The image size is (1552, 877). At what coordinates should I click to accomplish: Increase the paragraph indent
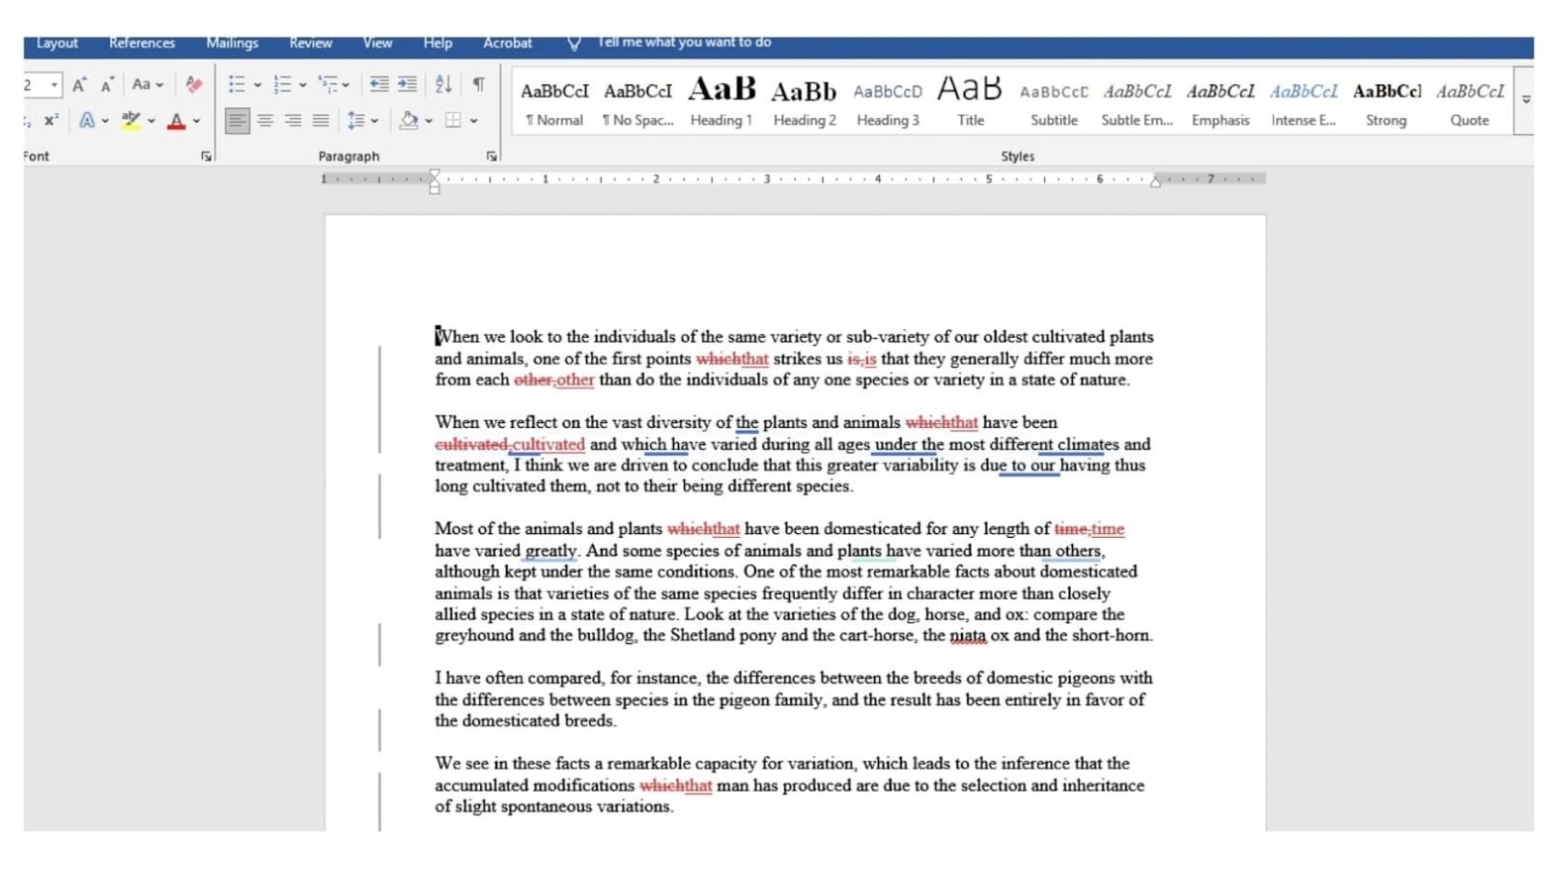point(408,85)
